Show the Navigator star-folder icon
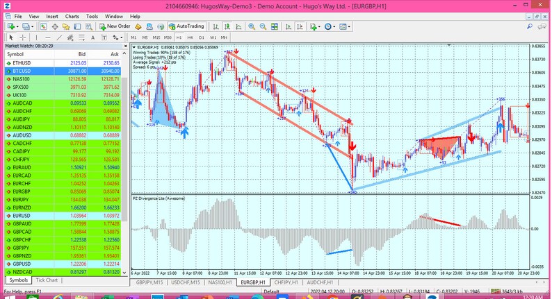Viewport: 552px width, 299px height. pos(66,26)
